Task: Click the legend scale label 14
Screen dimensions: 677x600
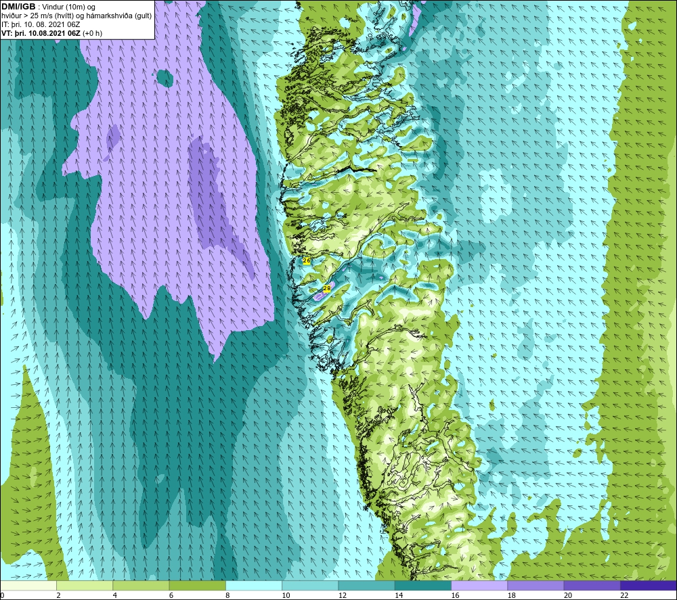Action: point(399,595)
